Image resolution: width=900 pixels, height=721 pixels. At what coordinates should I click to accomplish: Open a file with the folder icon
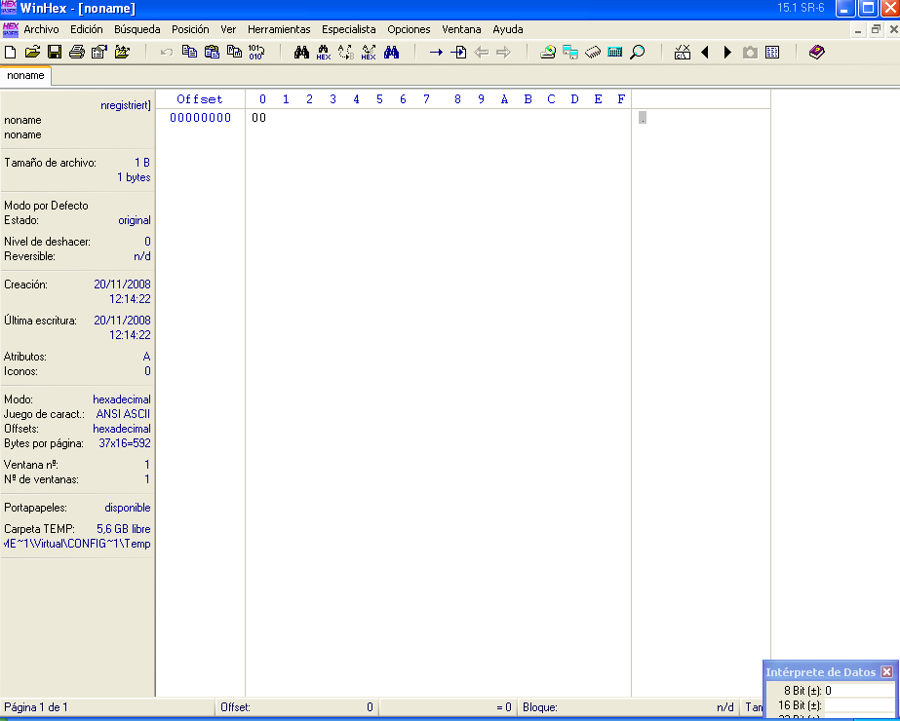(33, 53)
